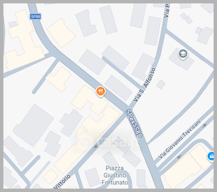The width and height of the screenshot is (217, 192).
Task: Click the left-pointing arrow near casa.it watermark
Action: (x=96, y=146)
